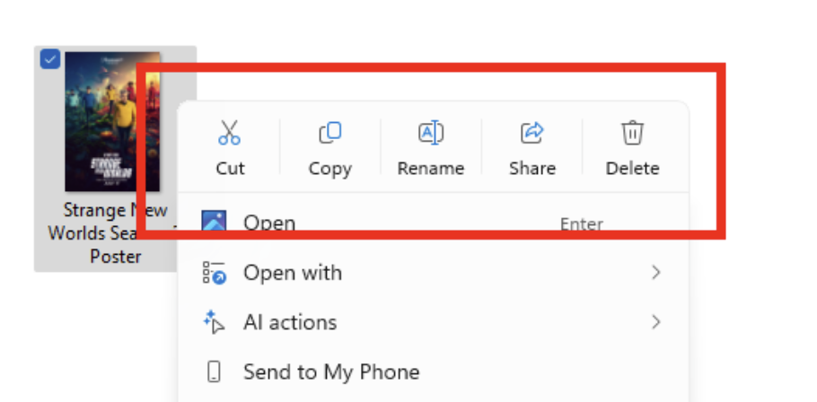Uncheck the selected poster file checkbox
The height and width of the screenshot is (402, 817).
point(50,59)
